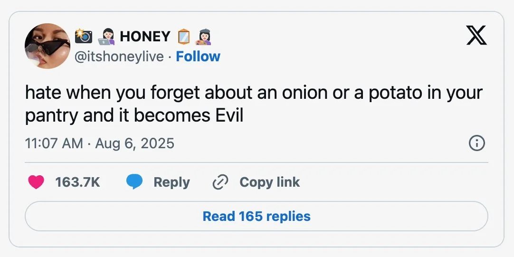Click the artist emoji ending the name
Viewport: 514px width, 257px height.
(x=205, y=36)
